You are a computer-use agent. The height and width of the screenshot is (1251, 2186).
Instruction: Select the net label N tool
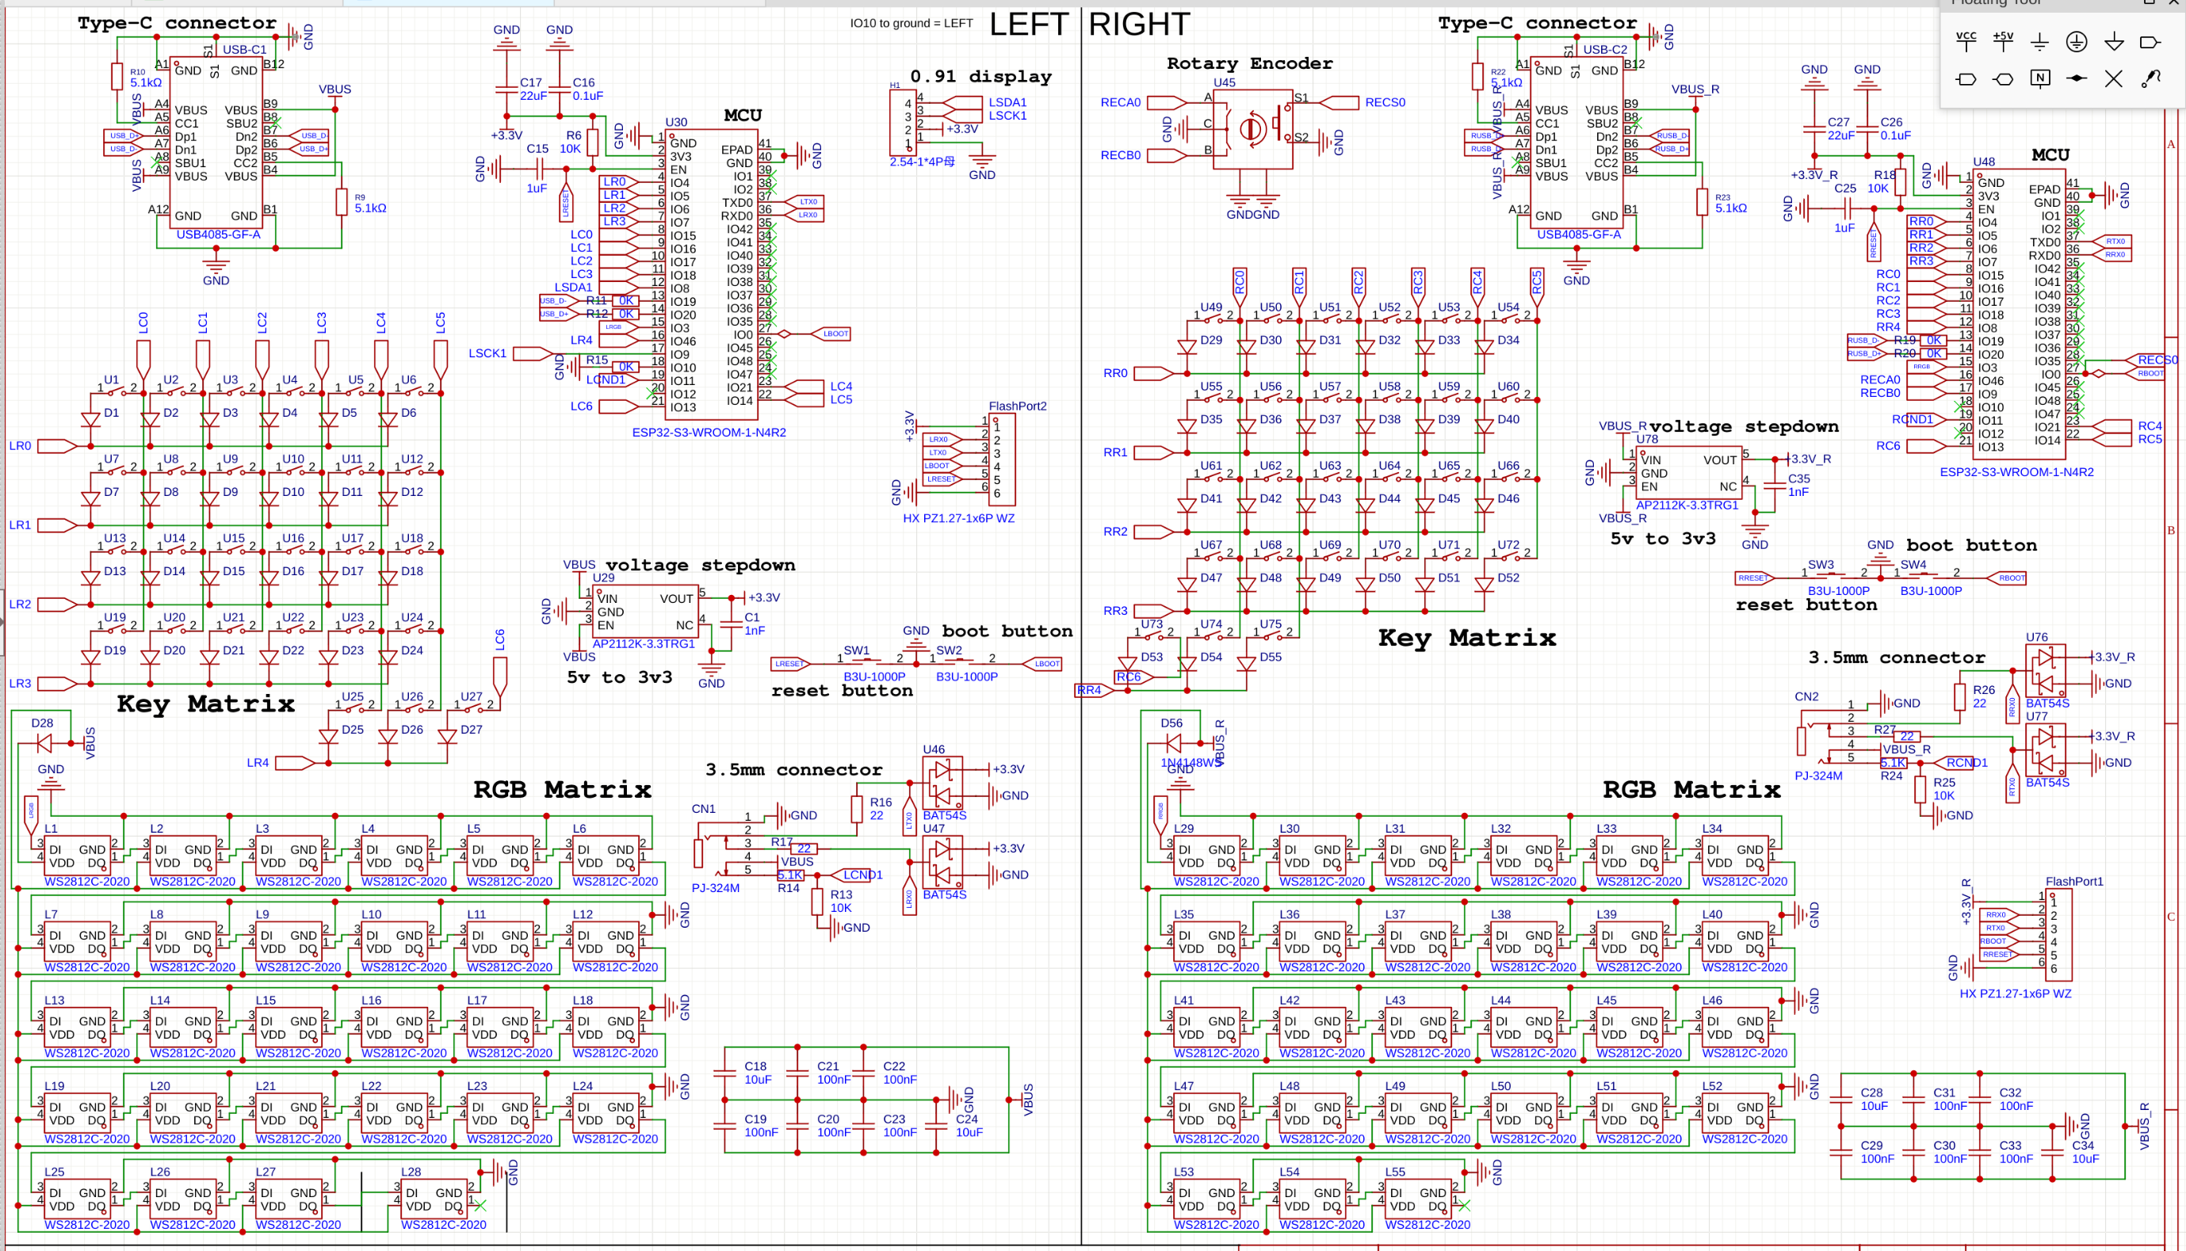pyautogui.click(x=2040, y=79)
